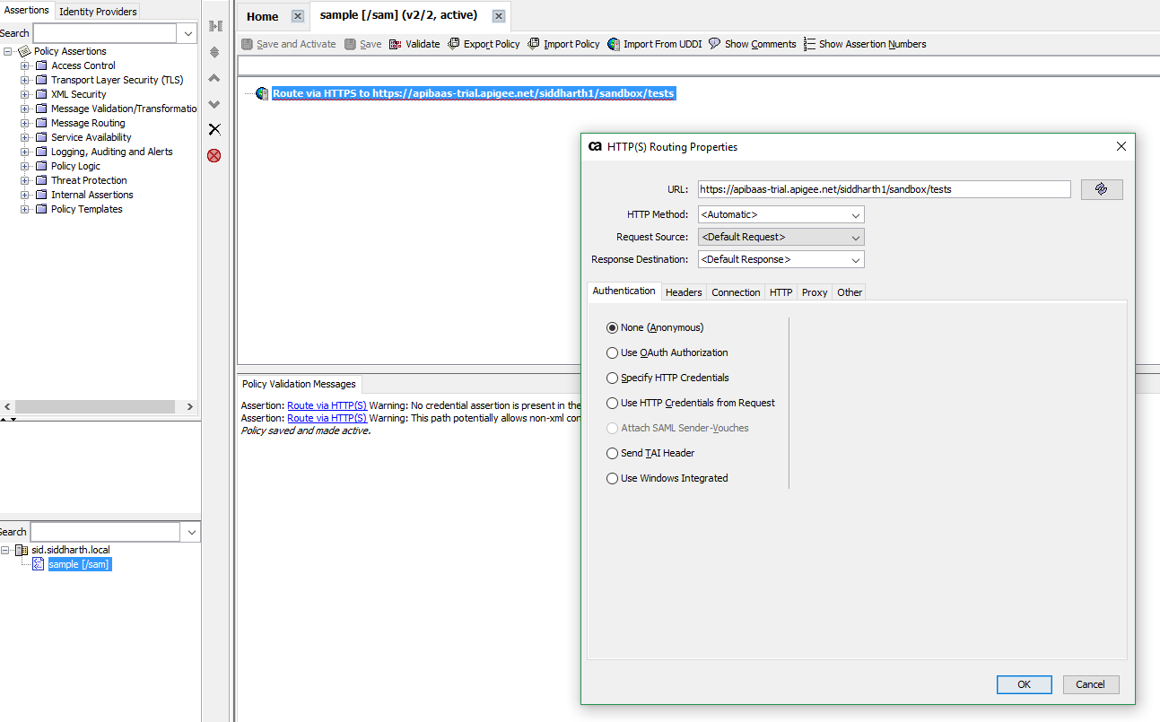The height and width of the screenshot is (722, 1160).
Task: Expand the Access Control tree node
Action: (x=25, y=65)
